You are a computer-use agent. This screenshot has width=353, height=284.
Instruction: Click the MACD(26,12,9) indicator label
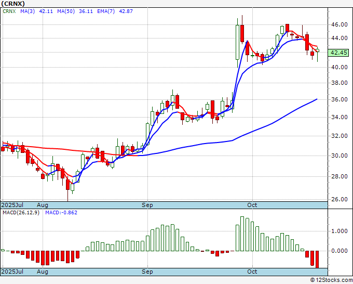(21, 213)
